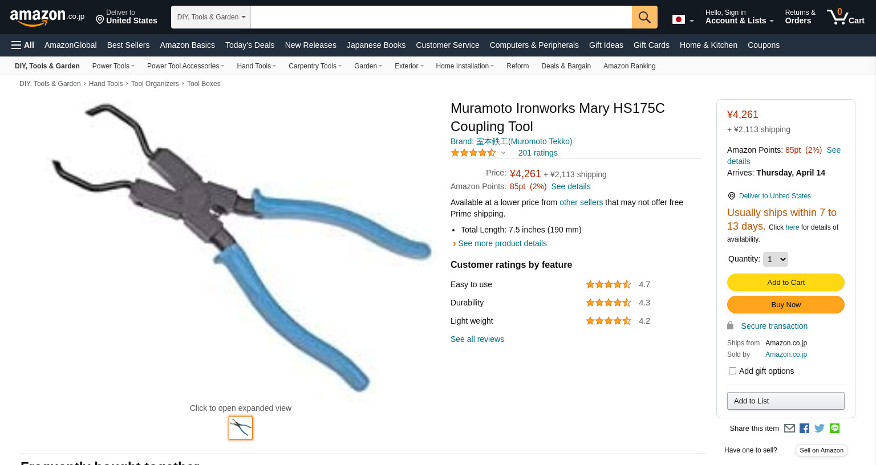This screenshot has width=876, height=465.
Task: Share this item on Twitter
Action: pyautogui.click(x=820, y=429)
